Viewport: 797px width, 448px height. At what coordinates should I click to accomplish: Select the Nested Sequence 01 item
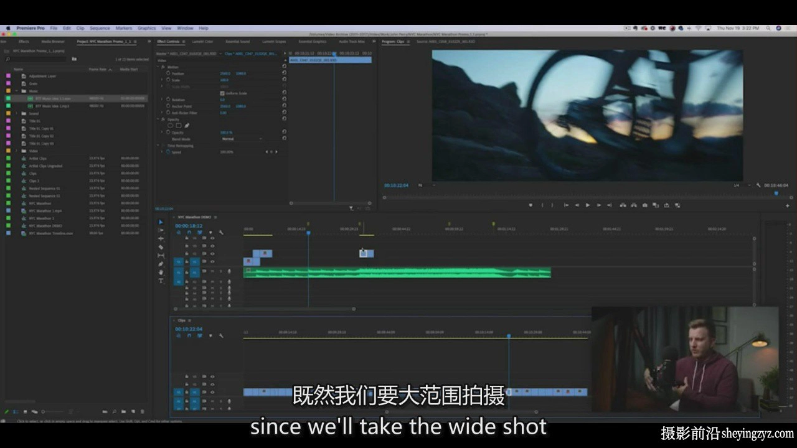44,188
